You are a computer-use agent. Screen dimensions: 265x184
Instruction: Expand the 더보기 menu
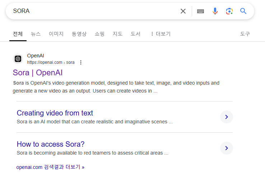[161, 34]
